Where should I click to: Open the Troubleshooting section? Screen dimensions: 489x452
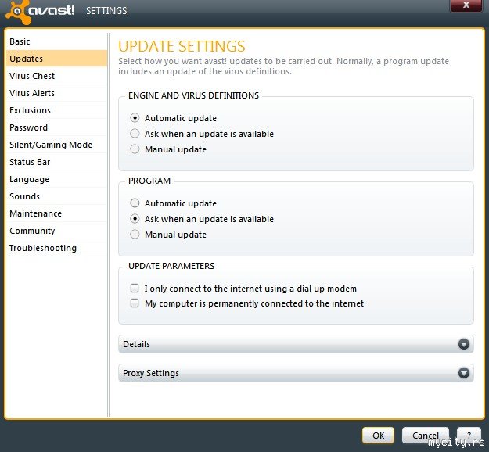click(43, 248)
